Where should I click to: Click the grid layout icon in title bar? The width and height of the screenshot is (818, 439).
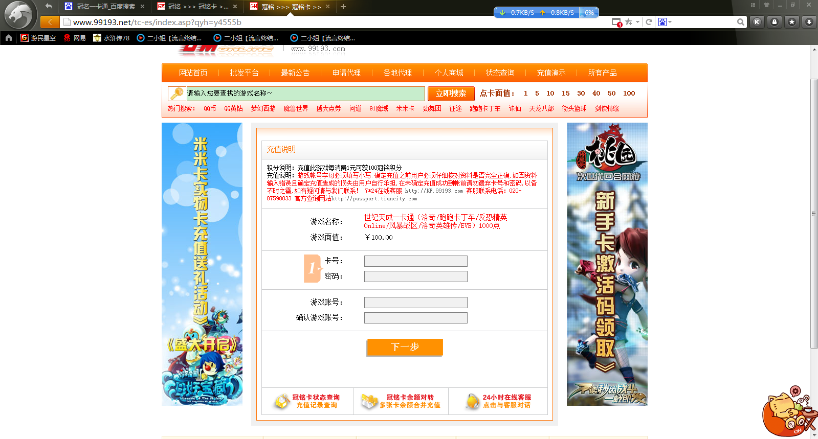753,5
